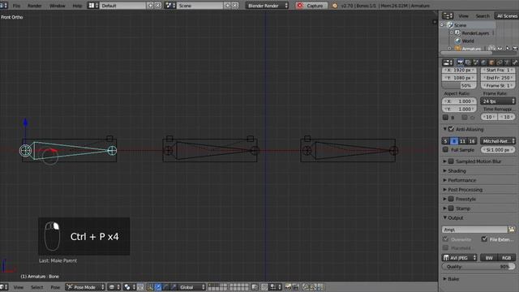Toggle the Full Sample checkbox
The width and height of the screenshot is (519, 292).
point(445,149)
